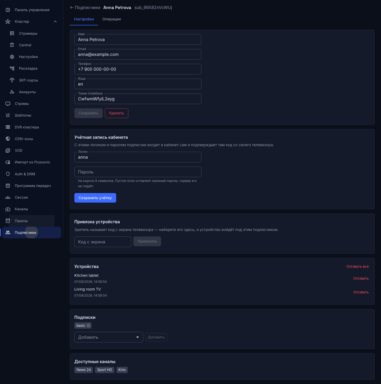This screenshot has height=384, width=381.
Task: Click the News 24 channel chip
Action: 84,370
